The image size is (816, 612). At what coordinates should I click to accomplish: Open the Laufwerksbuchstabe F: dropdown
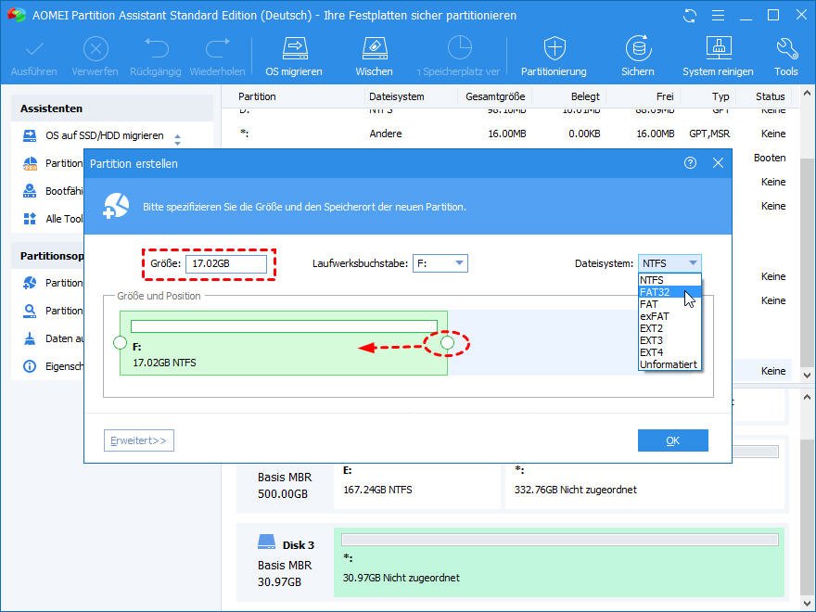coord(440,263)
